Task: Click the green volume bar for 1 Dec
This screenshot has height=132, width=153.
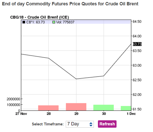Action: [126, 108]
